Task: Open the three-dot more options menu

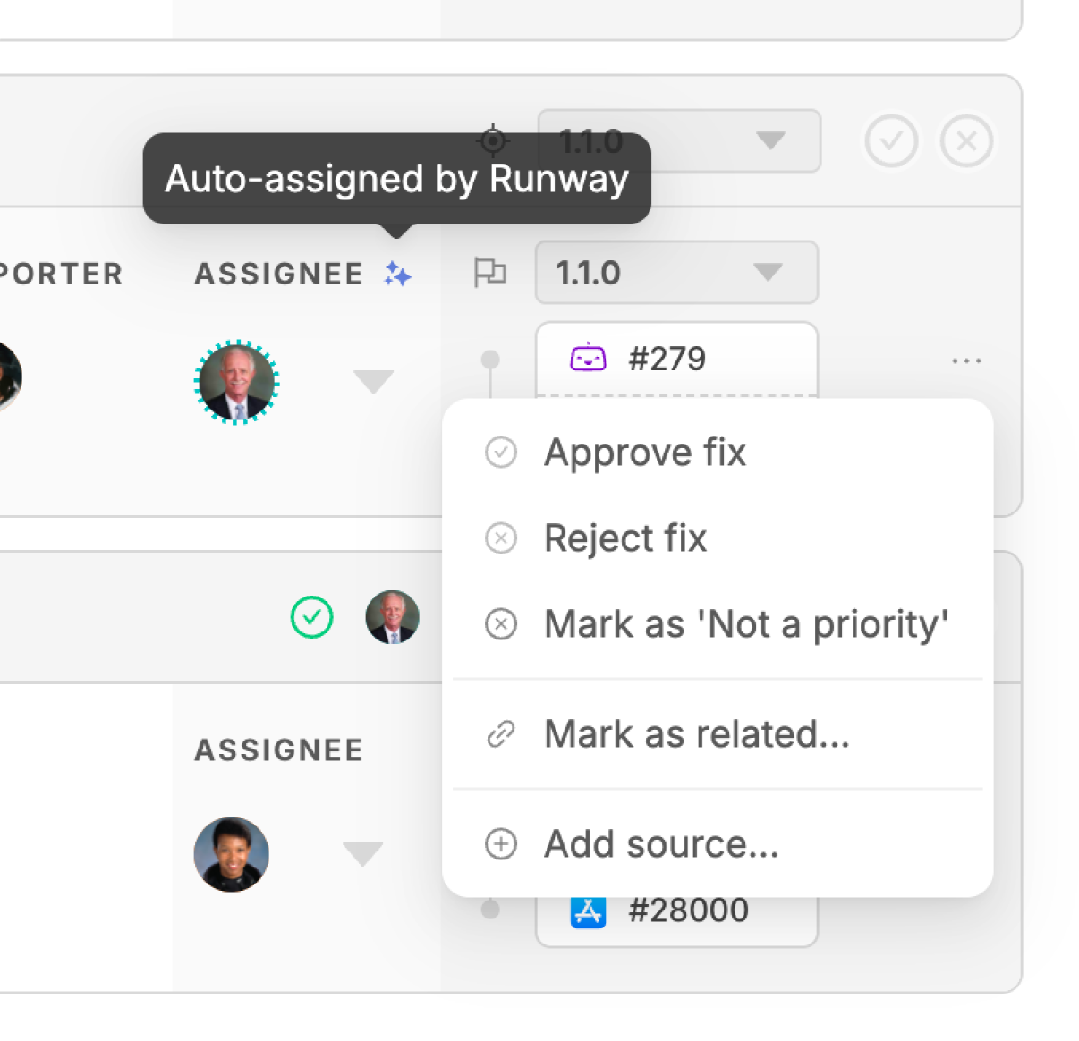Action: [966, 360]
